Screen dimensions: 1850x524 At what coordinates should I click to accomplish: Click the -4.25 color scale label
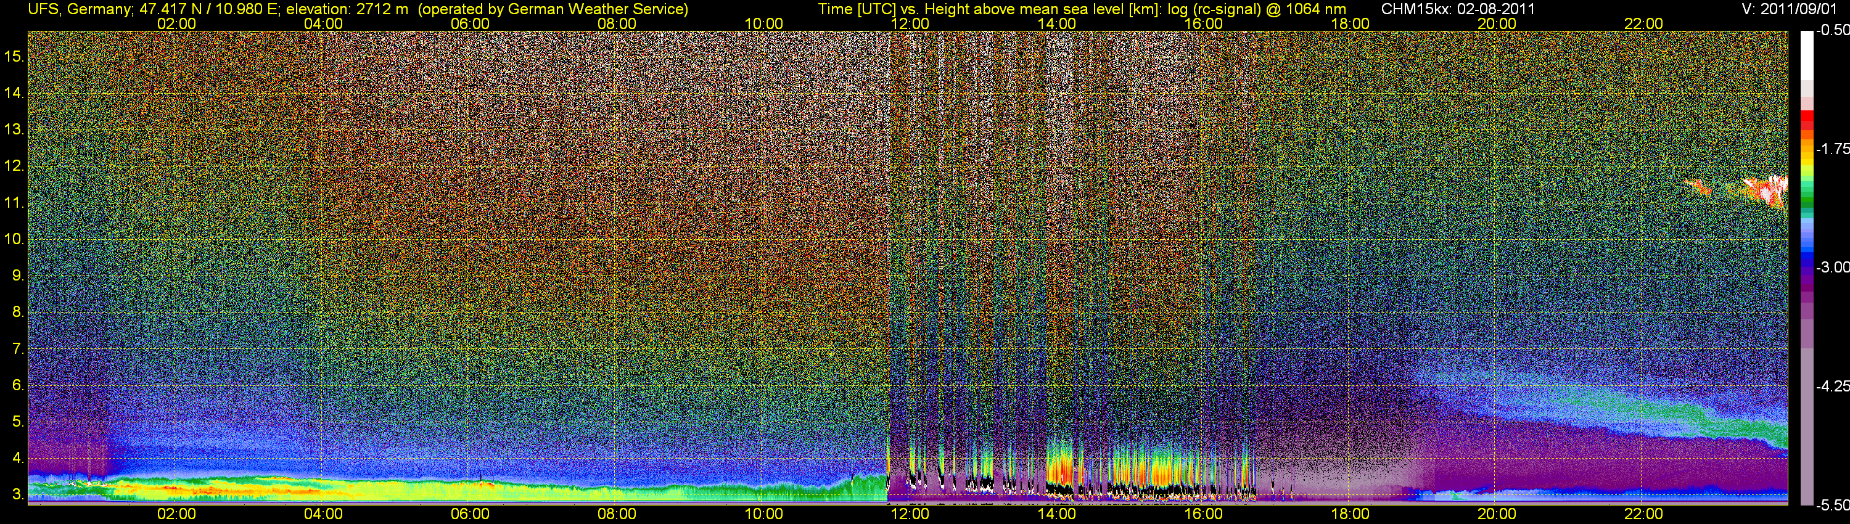[x=1832, y=386]
